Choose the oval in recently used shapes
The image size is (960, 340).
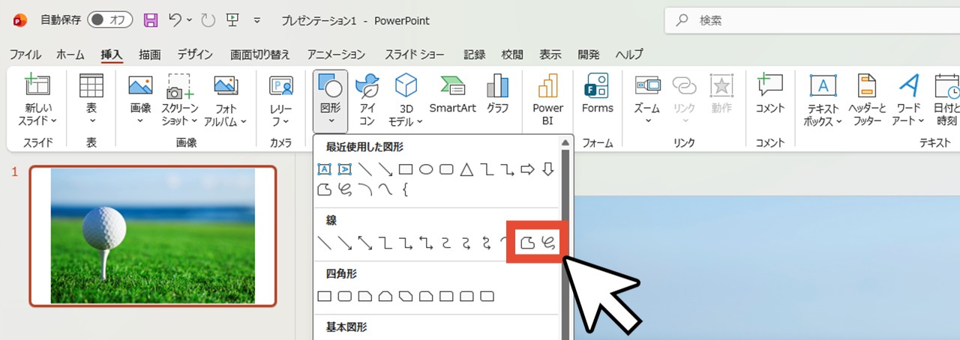pos(426,169)
